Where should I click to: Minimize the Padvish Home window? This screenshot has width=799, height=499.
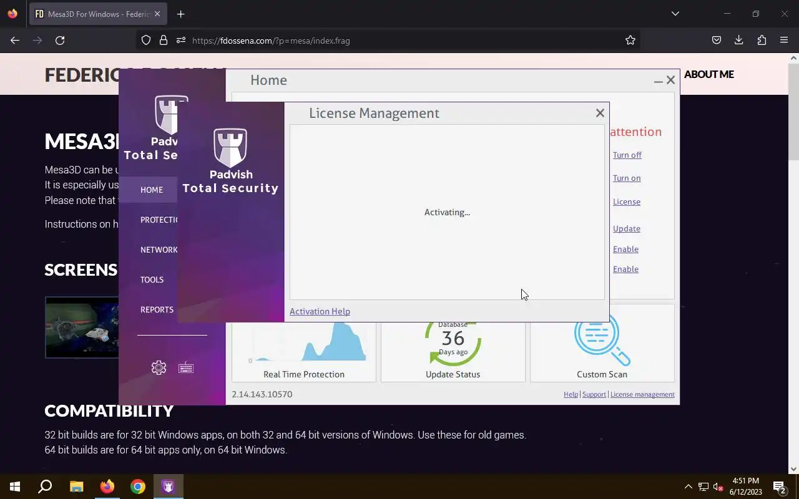click(658, 80)
